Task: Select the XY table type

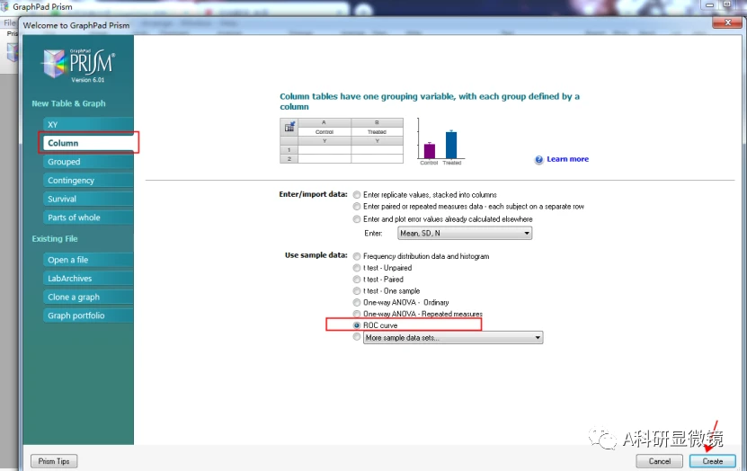Action: pyautogui.click(x=88, y=124)
